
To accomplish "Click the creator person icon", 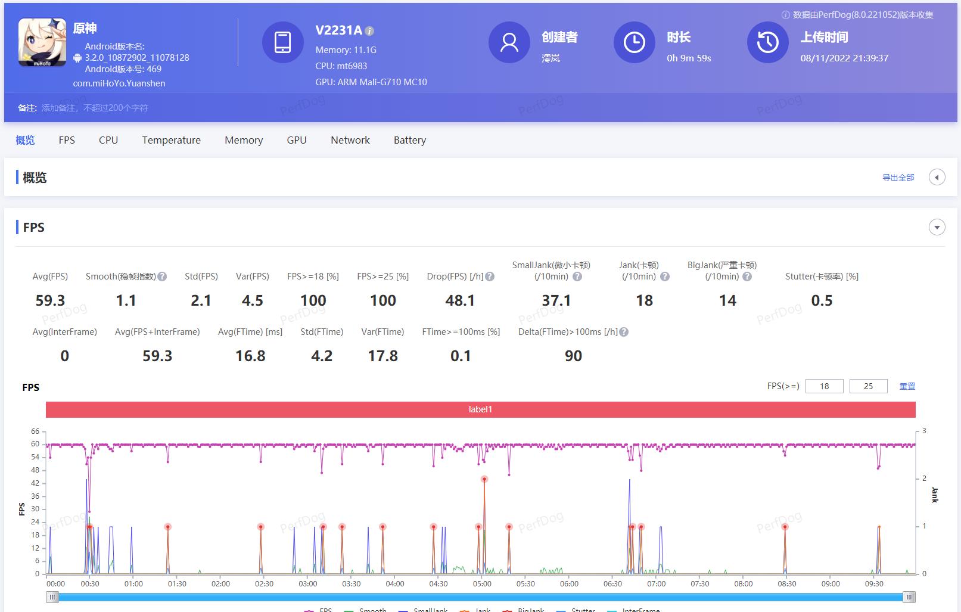I will [x=509, y=42].
